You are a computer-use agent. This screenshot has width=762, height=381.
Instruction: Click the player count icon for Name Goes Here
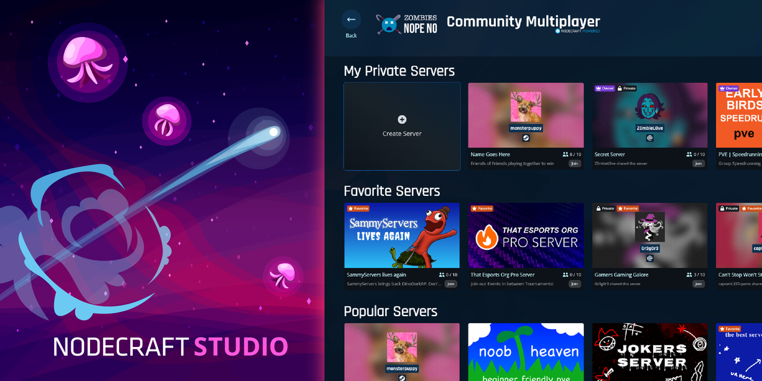click(x=565, y=154)
